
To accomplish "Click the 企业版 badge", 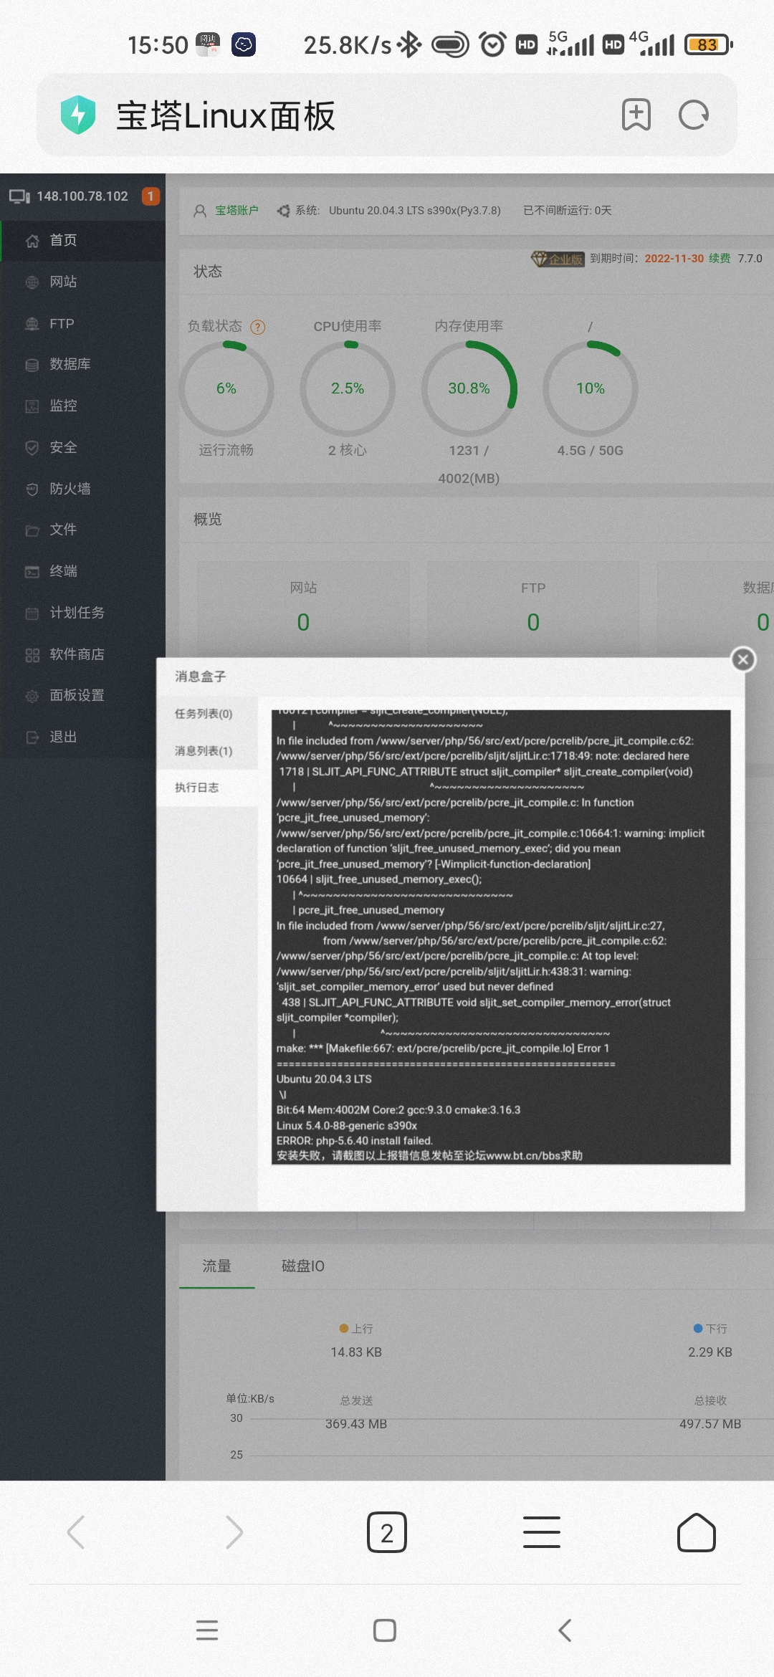I will 558,259.
